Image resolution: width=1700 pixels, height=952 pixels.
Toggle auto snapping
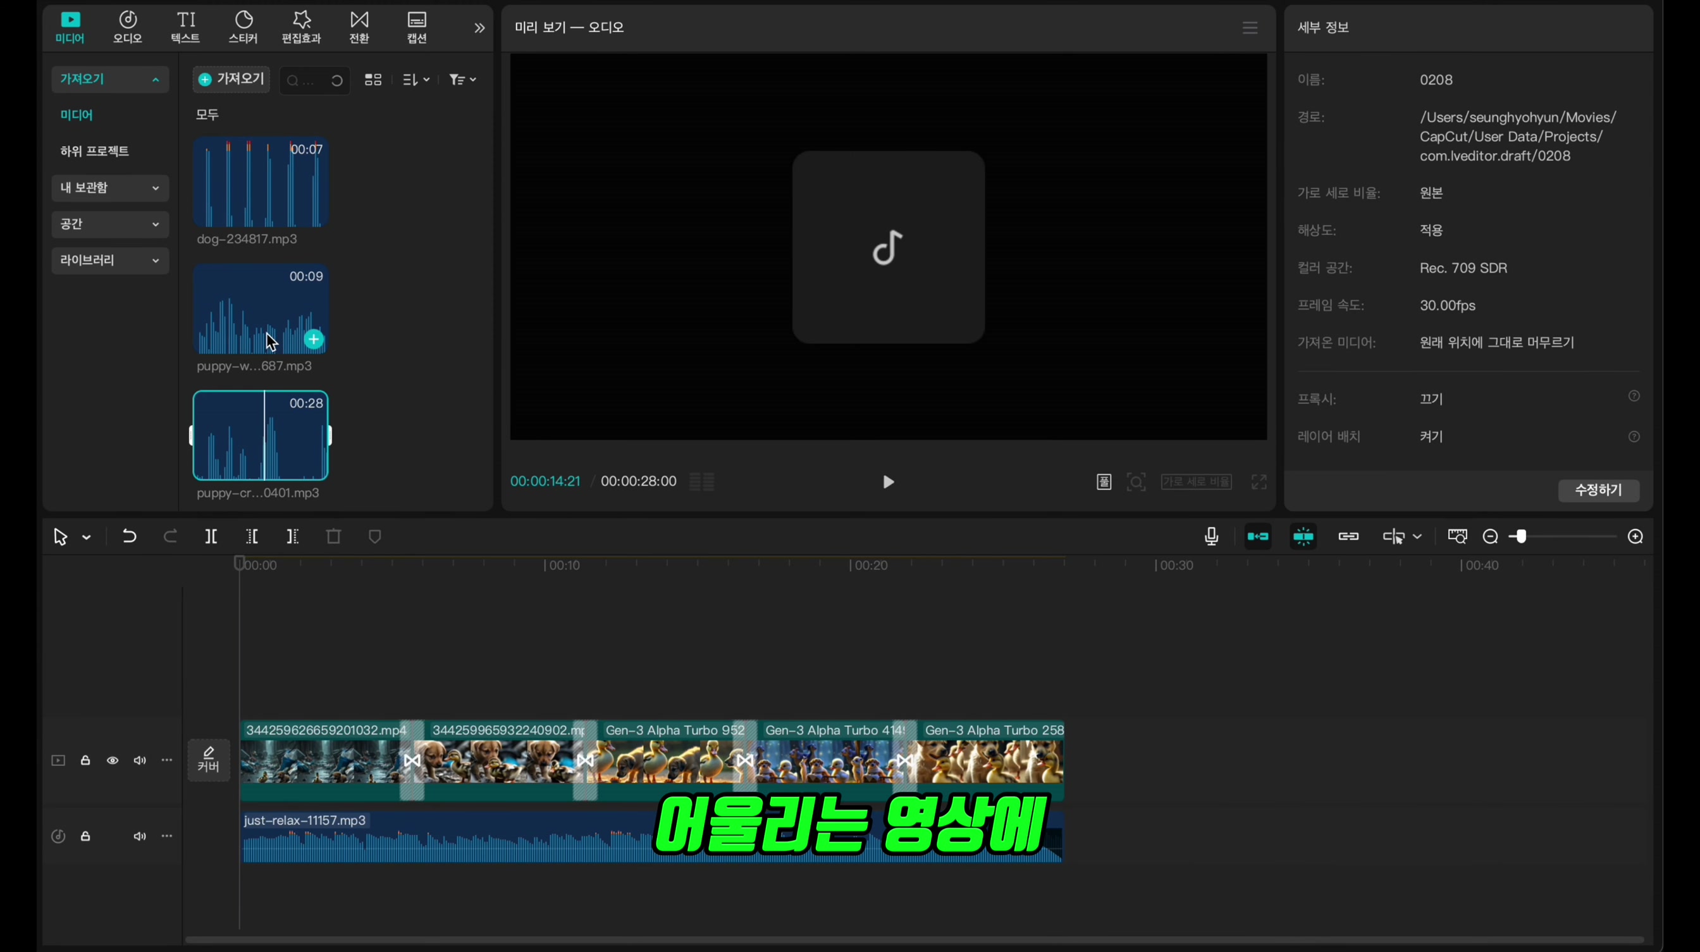(x=1303, y=537)
